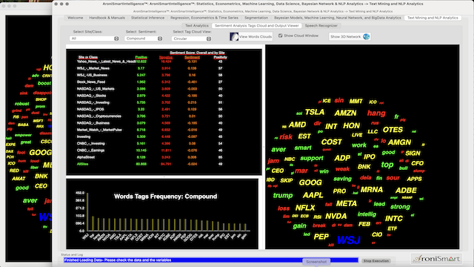Screen dimensions: 474x267
Task: Select the Text Mining and NLP Analytics tab
Action: pyautogui.click(x=433, y=18)
